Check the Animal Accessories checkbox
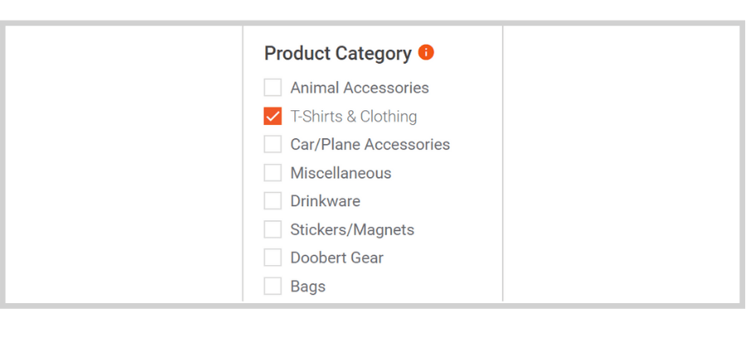This screenshot has width=746, height=352. (x=273, y=88)
